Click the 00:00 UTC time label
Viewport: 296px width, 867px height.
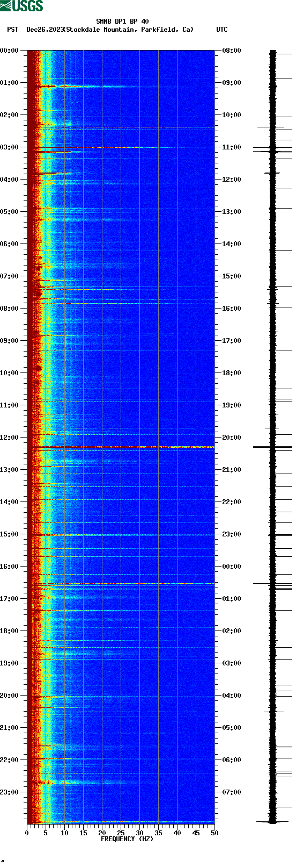pyautogui.click(x=232, y=567)
